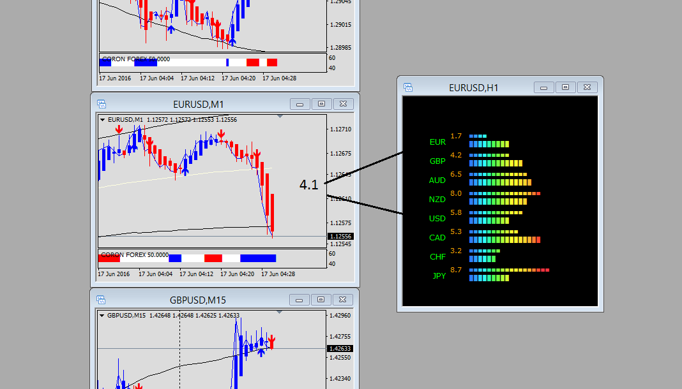Toggle the triangle beside GBPUSD,M15 quote line
682x389 pixels.
(102, 316)
